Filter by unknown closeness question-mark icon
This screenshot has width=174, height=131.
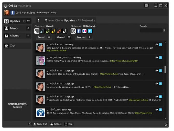click(x=65, y=31)
